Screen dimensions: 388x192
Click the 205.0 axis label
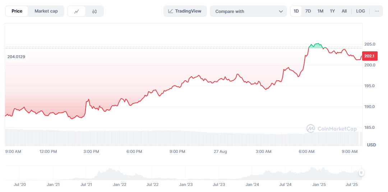pyautogui.click(x=370, y=44)
